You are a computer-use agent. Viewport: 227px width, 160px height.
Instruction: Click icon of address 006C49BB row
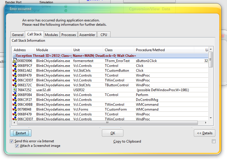[x=15, y=105]
